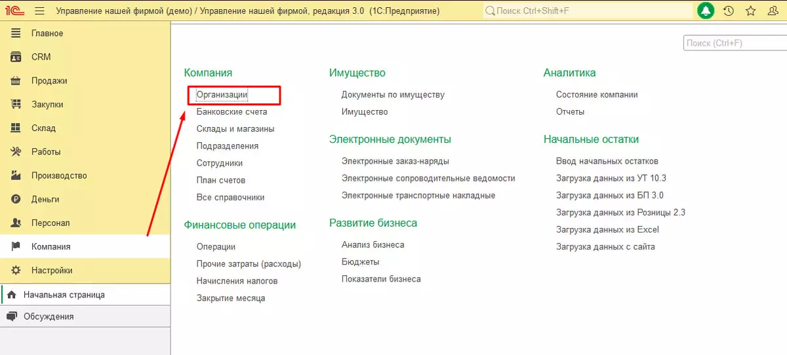This screenshot has height=355, width=787.
Task: Open Все справочники
Action: pyautogui.click(x=230, y=197)
